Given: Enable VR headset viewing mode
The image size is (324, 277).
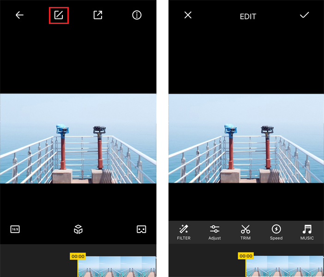Looking at the screenshot, I should click(x=141, y=229).
